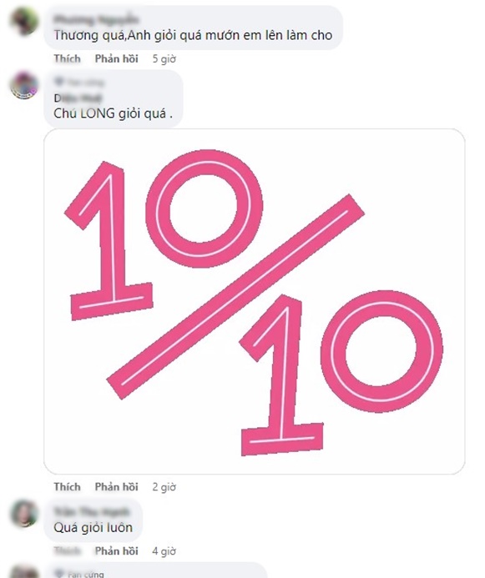Open the '2 giờ' timestamp link

point(164,487)
